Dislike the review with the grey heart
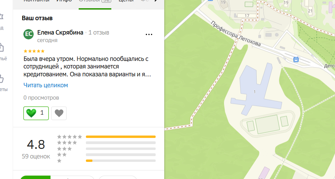This screenshot has height=179, width=335. (59, 113)
